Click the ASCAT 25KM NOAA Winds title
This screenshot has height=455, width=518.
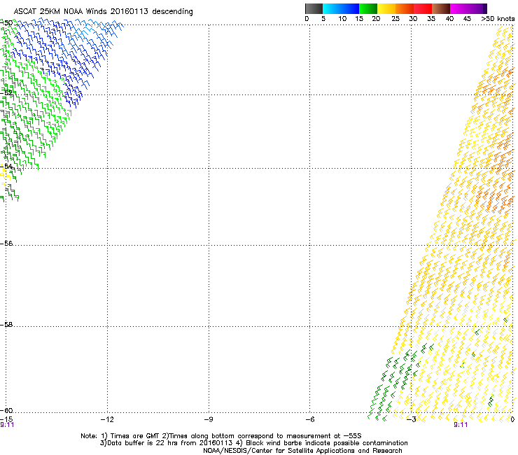[104, 12]
